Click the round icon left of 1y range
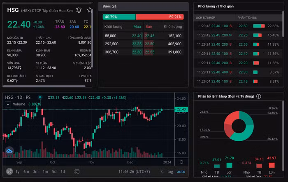The image size is (288, 182). click(9, 171)
